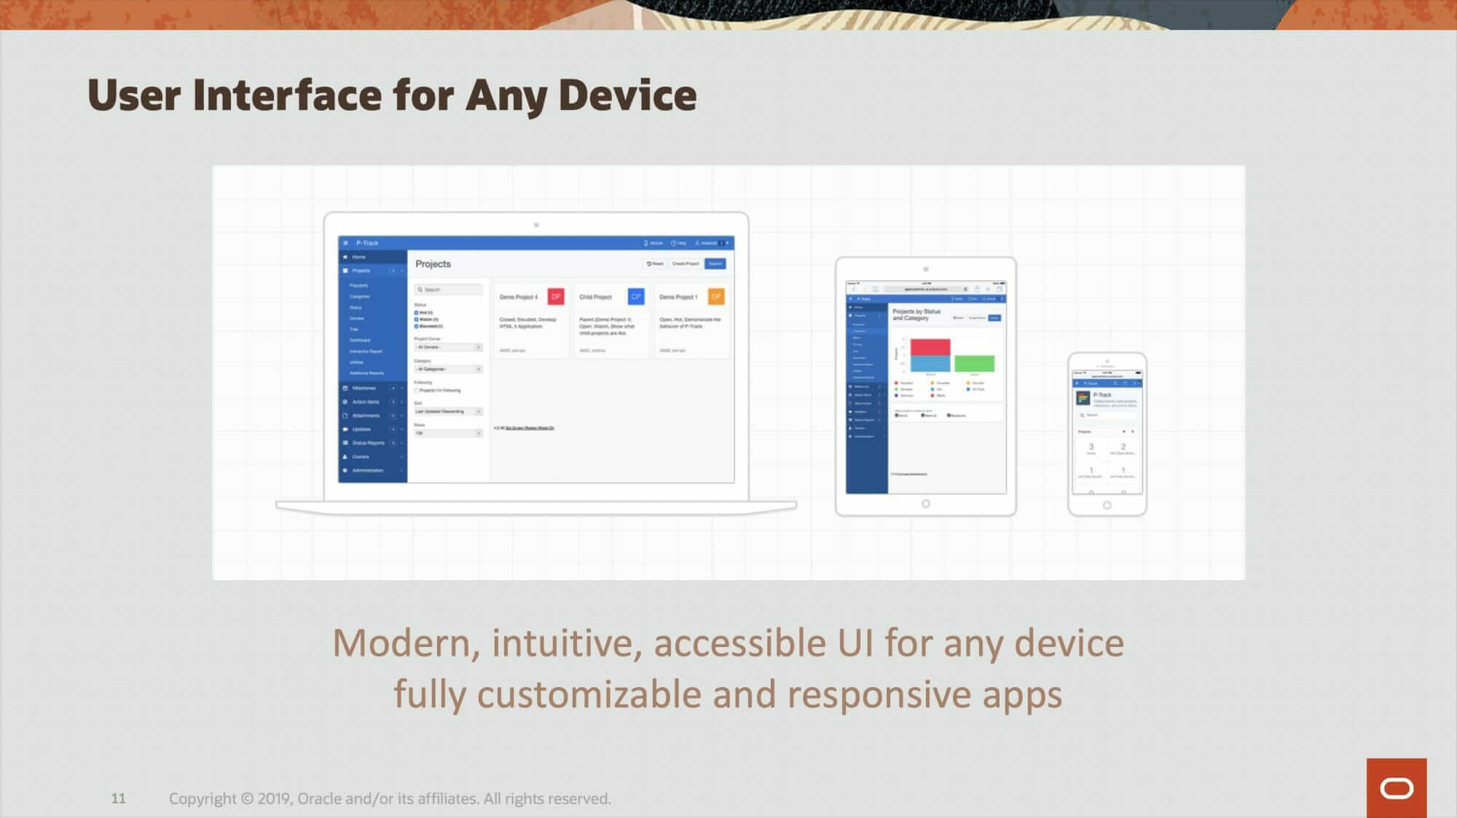Enable the Projects I'm Following checkbox
Image resolution: width=1457 pixels, height=818 pixels.
pos(416,391)
